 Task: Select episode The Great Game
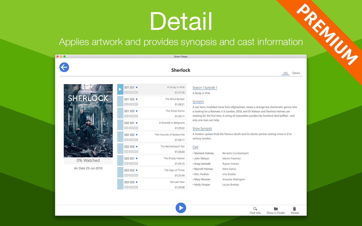(x=152, y=113)
